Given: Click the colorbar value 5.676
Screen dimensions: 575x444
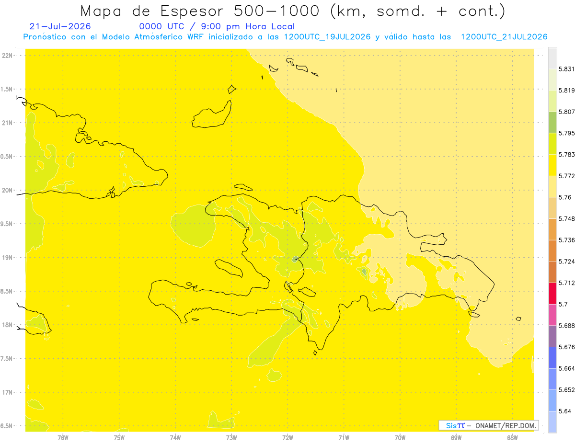Looking at the screenshot, I should tap(566, 347).
